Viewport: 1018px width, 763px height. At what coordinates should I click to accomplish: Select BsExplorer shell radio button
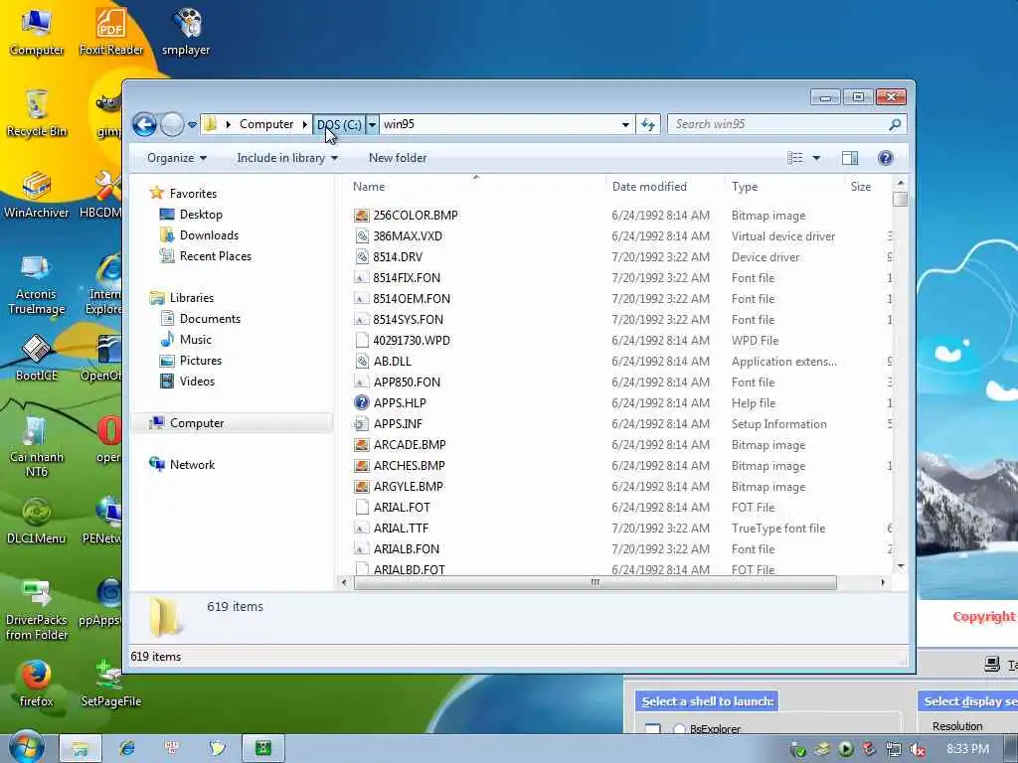tap(679, 729)
